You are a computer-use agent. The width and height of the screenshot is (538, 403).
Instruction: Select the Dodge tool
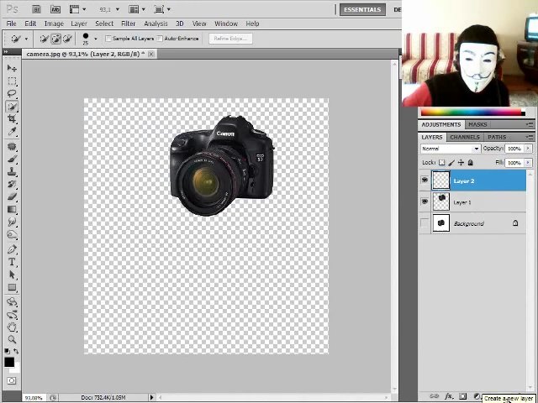pyautogui.click(x=12, y=235)
